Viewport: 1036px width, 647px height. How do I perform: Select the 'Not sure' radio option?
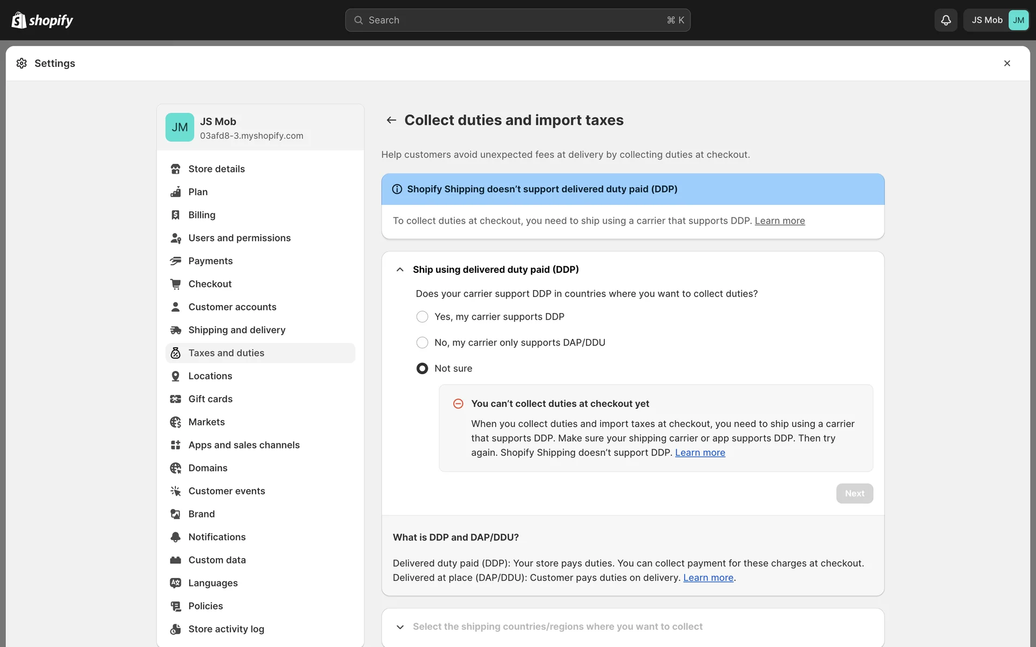click(422, 368)
